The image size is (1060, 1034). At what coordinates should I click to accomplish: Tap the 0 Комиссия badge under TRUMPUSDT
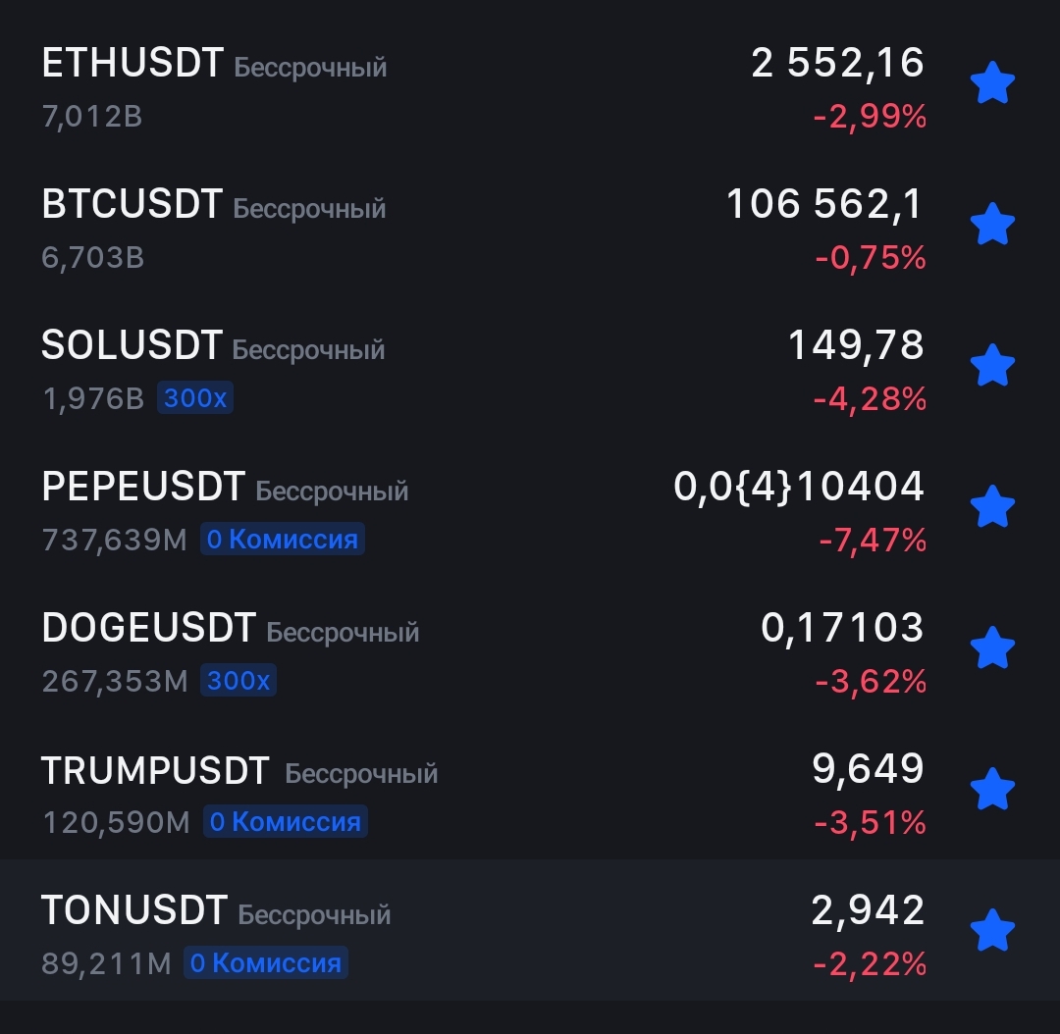(286, 821)
